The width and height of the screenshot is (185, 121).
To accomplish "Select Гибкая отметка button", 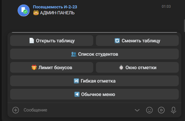I will [94, 81].
